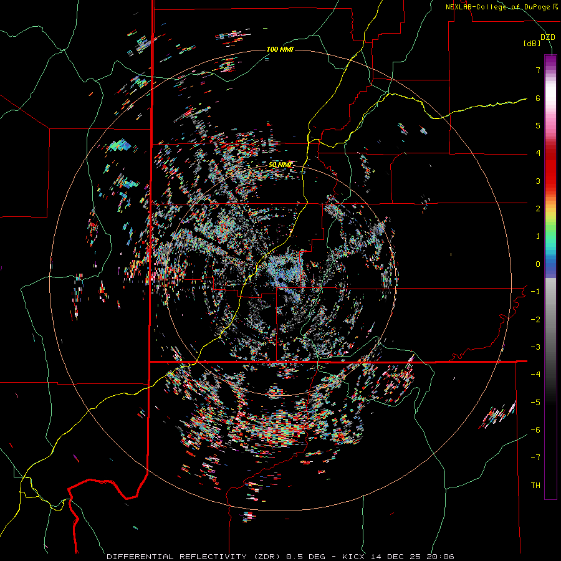Click the 4 tick label on the color scale

pos(538,153)
